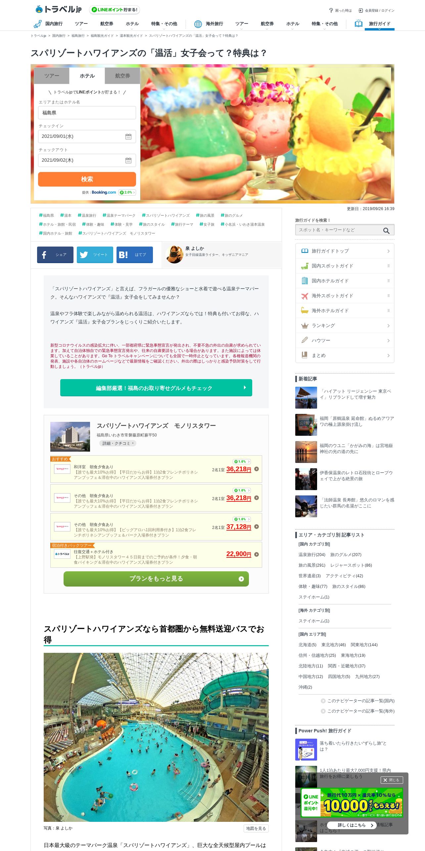425x851 pixels.
Task: Open the 和洋室 36,218円 plan arrow
Action: [257, 469]
